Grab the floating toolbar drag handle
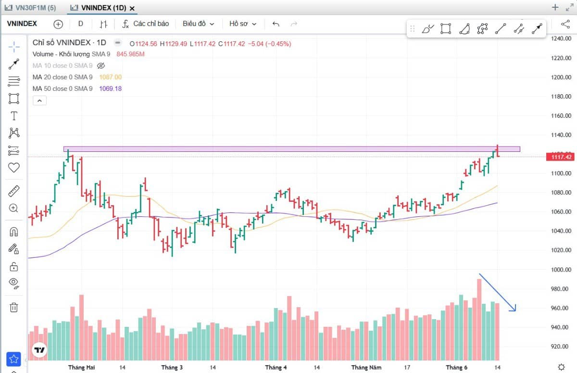This screenshot has height=373, width=577. tap(412, 29)
